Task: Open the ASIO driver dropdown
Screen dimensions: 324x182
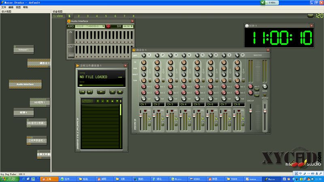Action: pyautogui.click(x=90, y=26)
